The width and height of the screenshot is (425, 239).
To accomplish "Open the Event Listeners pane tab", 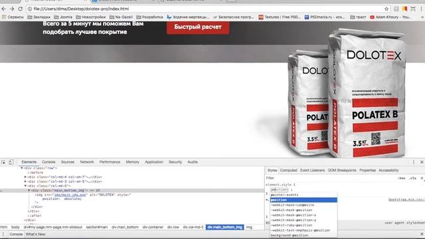I will click(x=312, y=170).
